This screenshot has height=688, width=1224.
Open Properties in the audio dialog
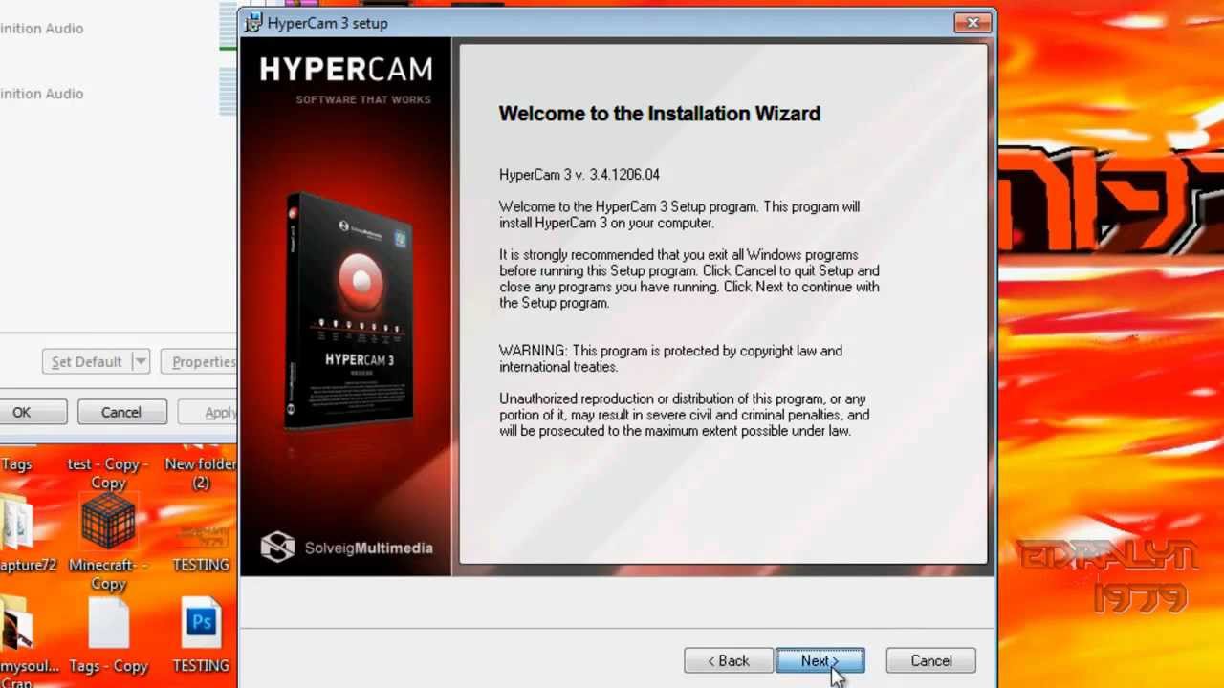199,362
